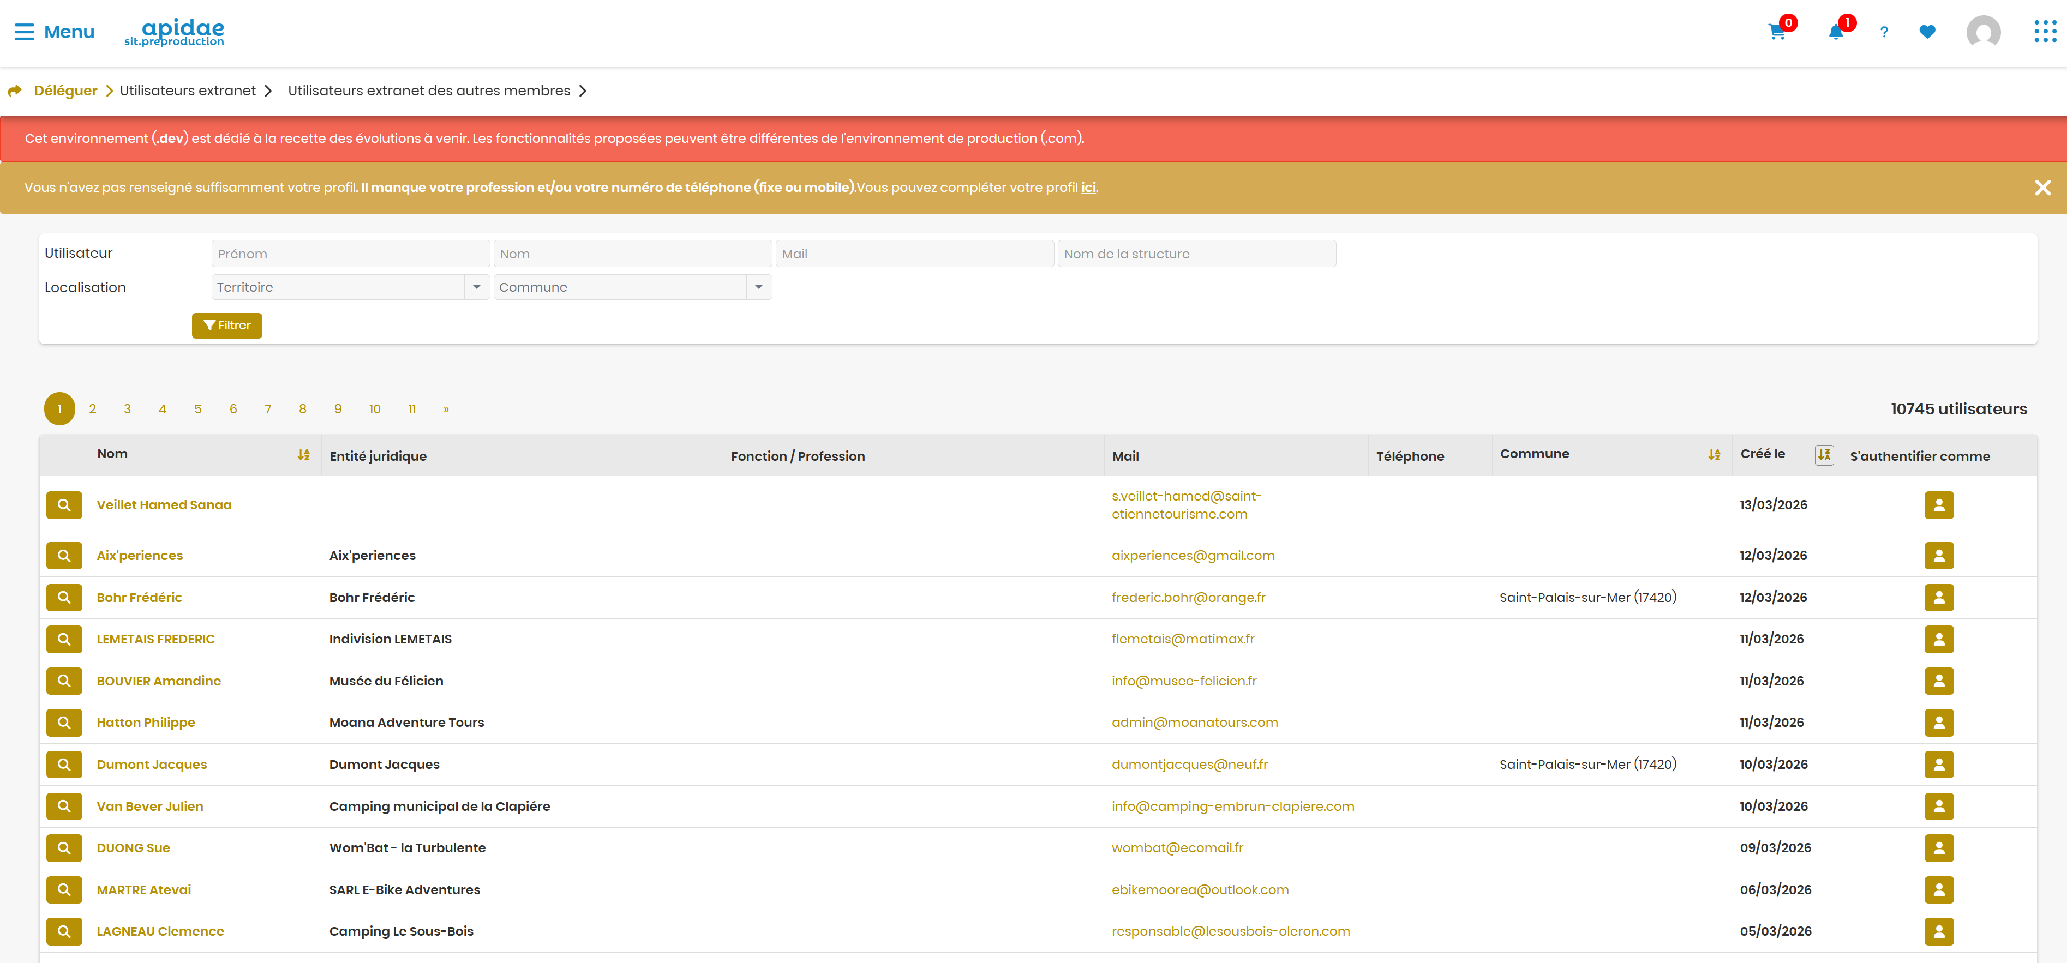Image resolution: width=2067 pixels, height=963 pixels.
Task: Open the Commune dropdown
Action: 632,287
